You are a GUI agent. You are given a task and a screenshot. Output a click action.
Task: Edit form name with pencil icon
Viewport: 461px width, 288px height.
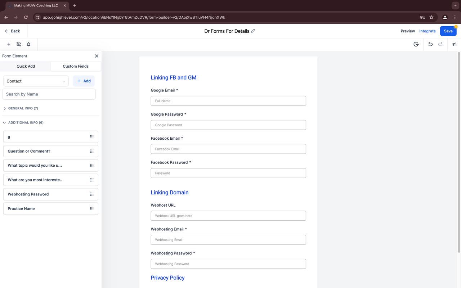coord(253,31)
